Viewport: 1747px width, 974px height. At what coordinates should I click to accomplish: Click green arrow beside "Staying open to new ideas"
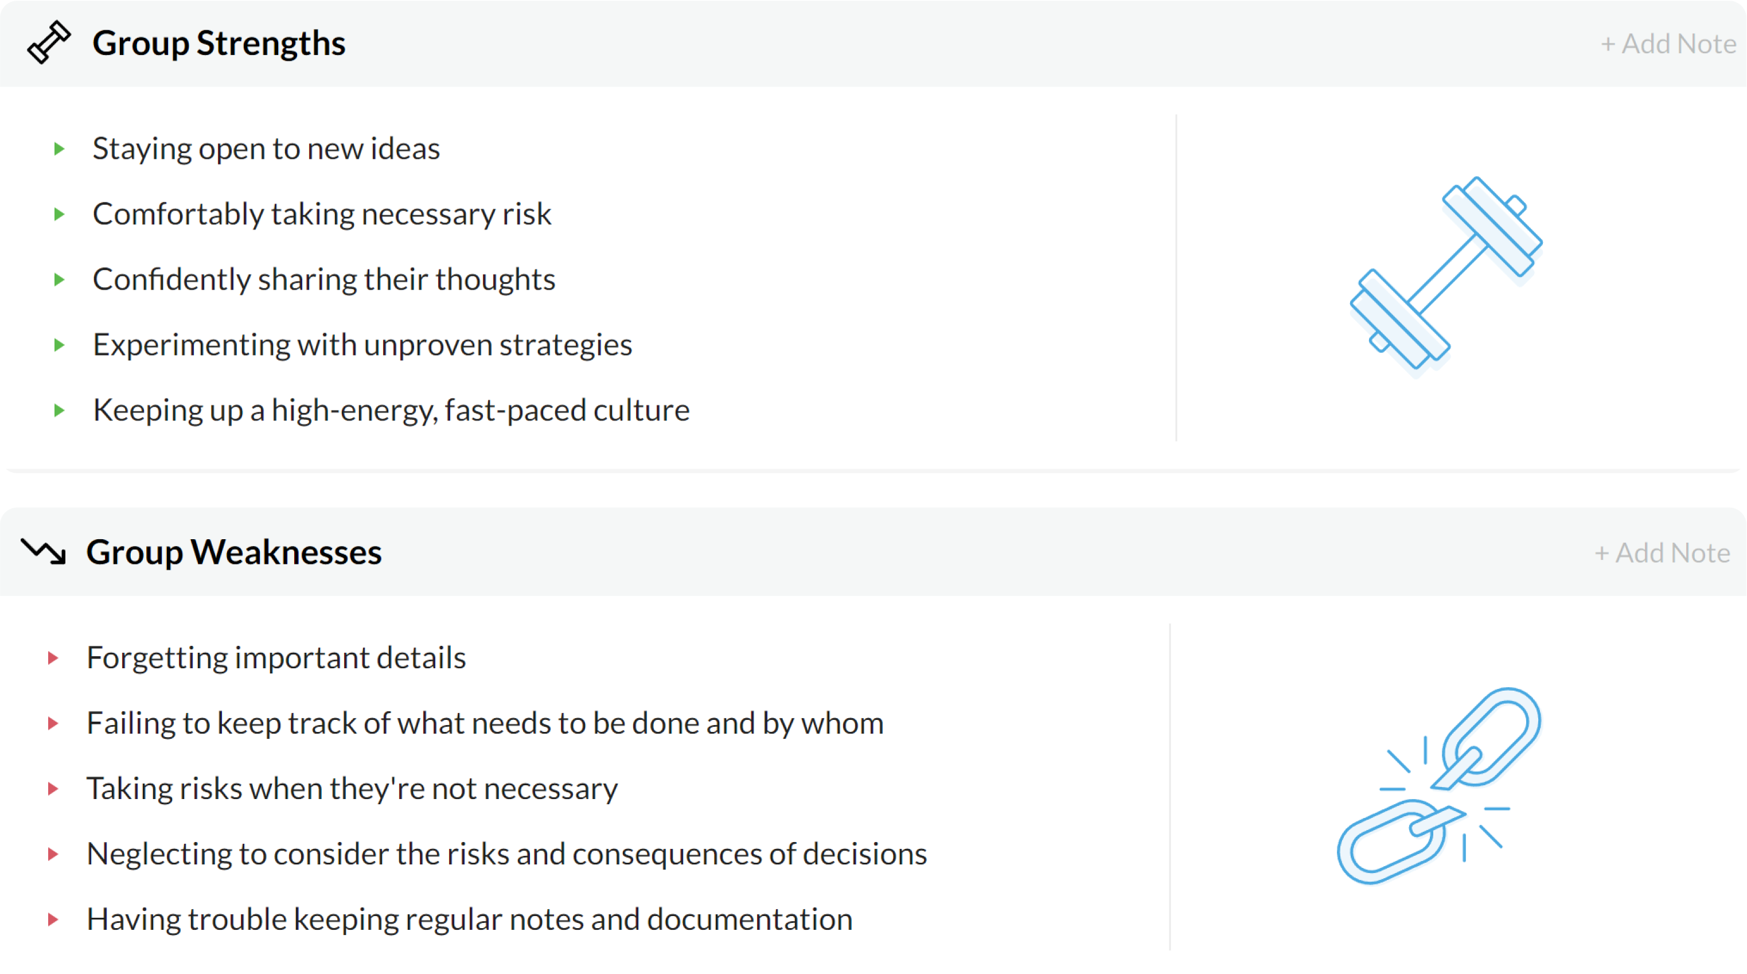pyautogui.click(x=59, y=149)
